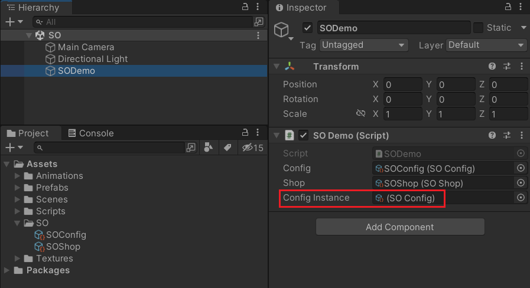Select the Project tab
Viewport: 530px width, 288px height.
point(28,133)
